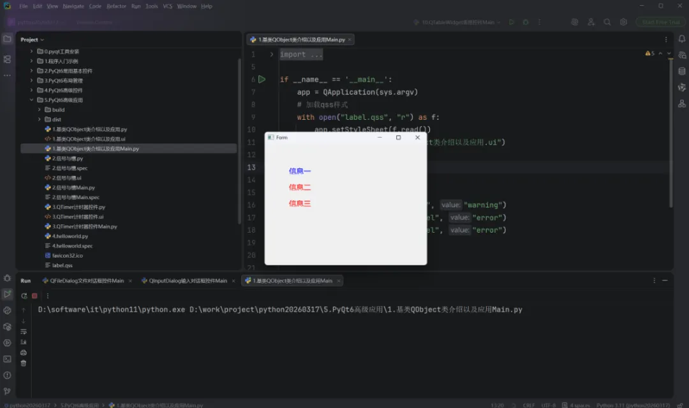Viewport: 689px width, 408px height.
Task: Click the 信息三 label in Form window
Action: click(x=300, y=203)
